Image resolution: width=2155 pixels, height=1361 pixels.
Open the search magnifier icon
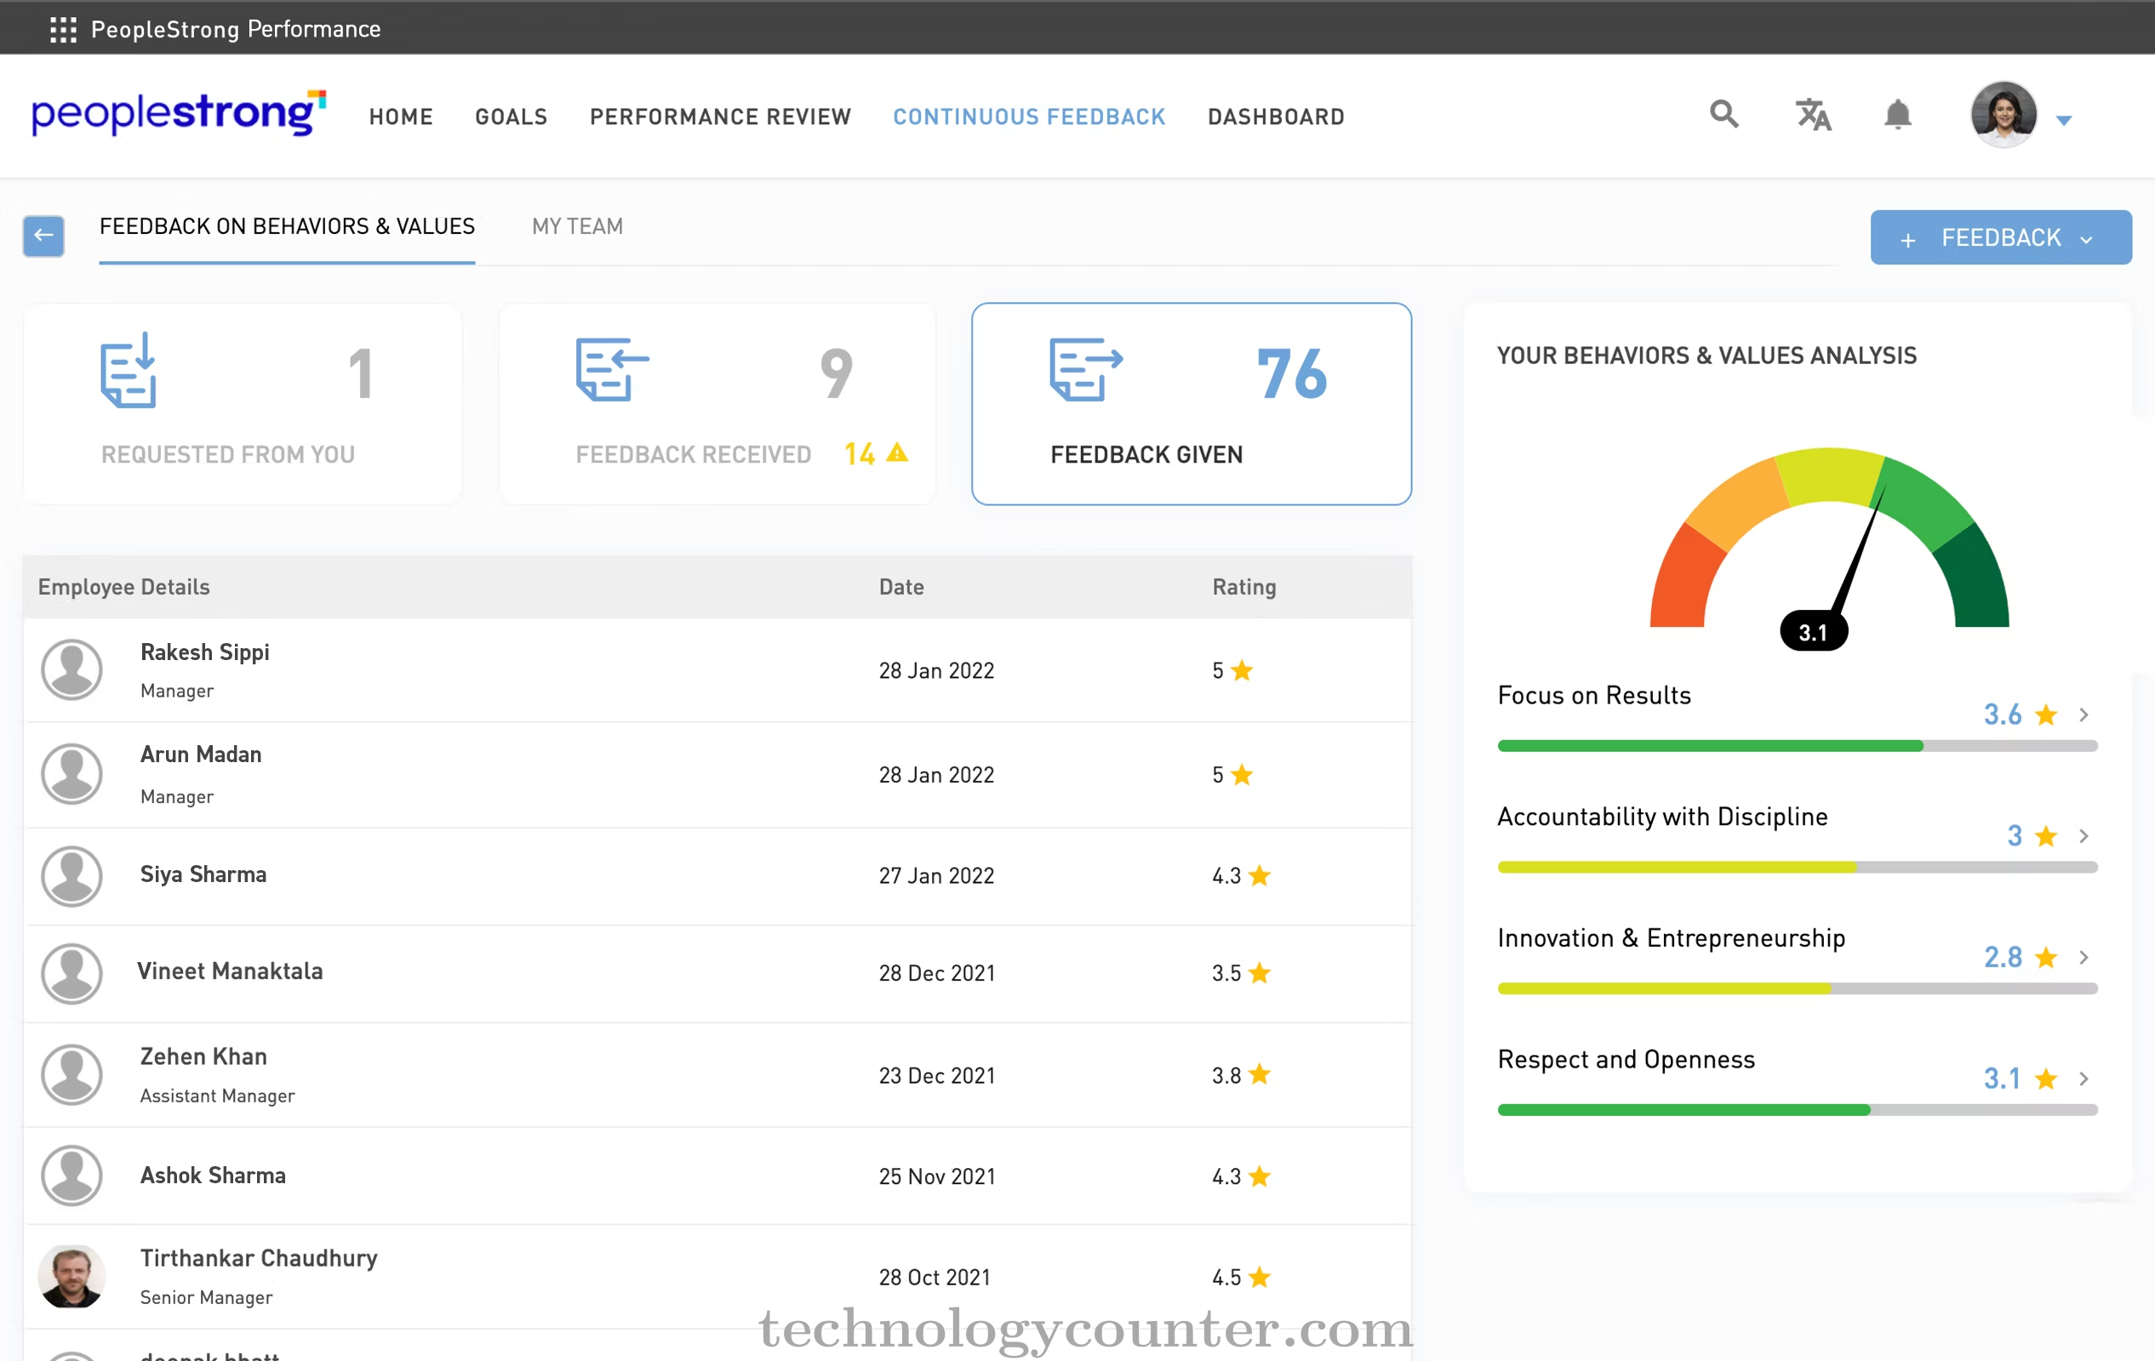(x=1723, y=115)
